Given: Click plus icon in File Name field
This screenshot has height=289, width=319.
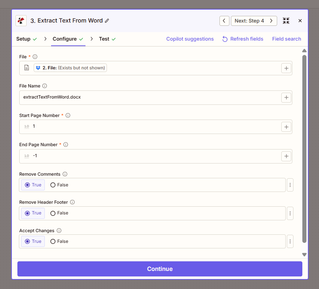Looking at the screenshot, I should 286,97.
